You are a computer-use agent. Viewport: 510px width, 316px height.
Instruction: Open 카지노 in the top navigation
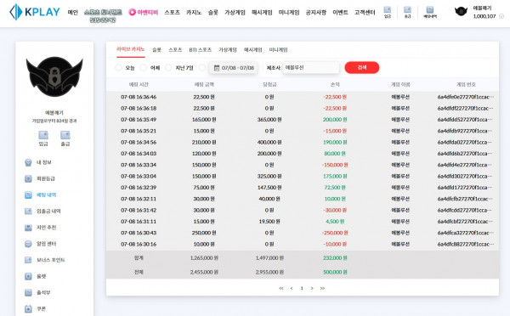click(x=194, y=13)
